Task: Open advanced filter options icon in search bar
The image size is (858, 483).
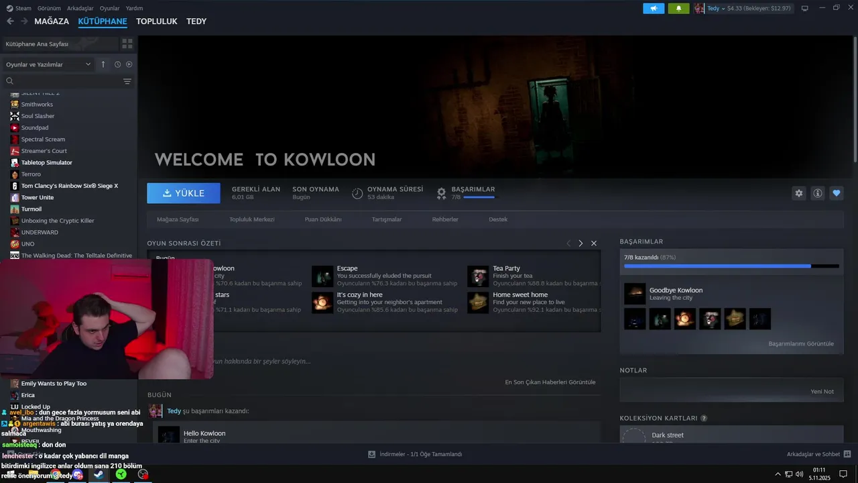Action: point(127,81)
